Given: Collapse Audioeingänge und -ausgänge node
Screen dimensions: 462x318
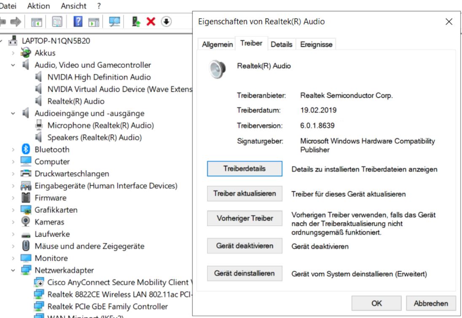Looking at the screenshot, I should 13,113.
